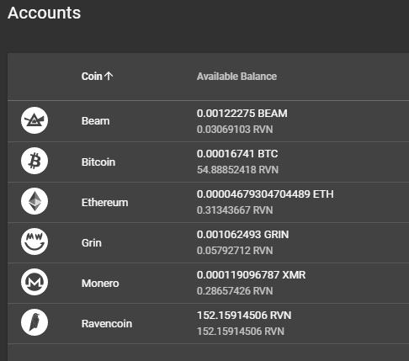The image size is (409, 361).
Task: Open the Grin smiley logo icon
Action: click(x=35, y=242)
